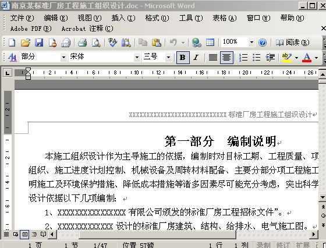
Task: Jump to next page with double down arrows
Action: tap(323, 225)
